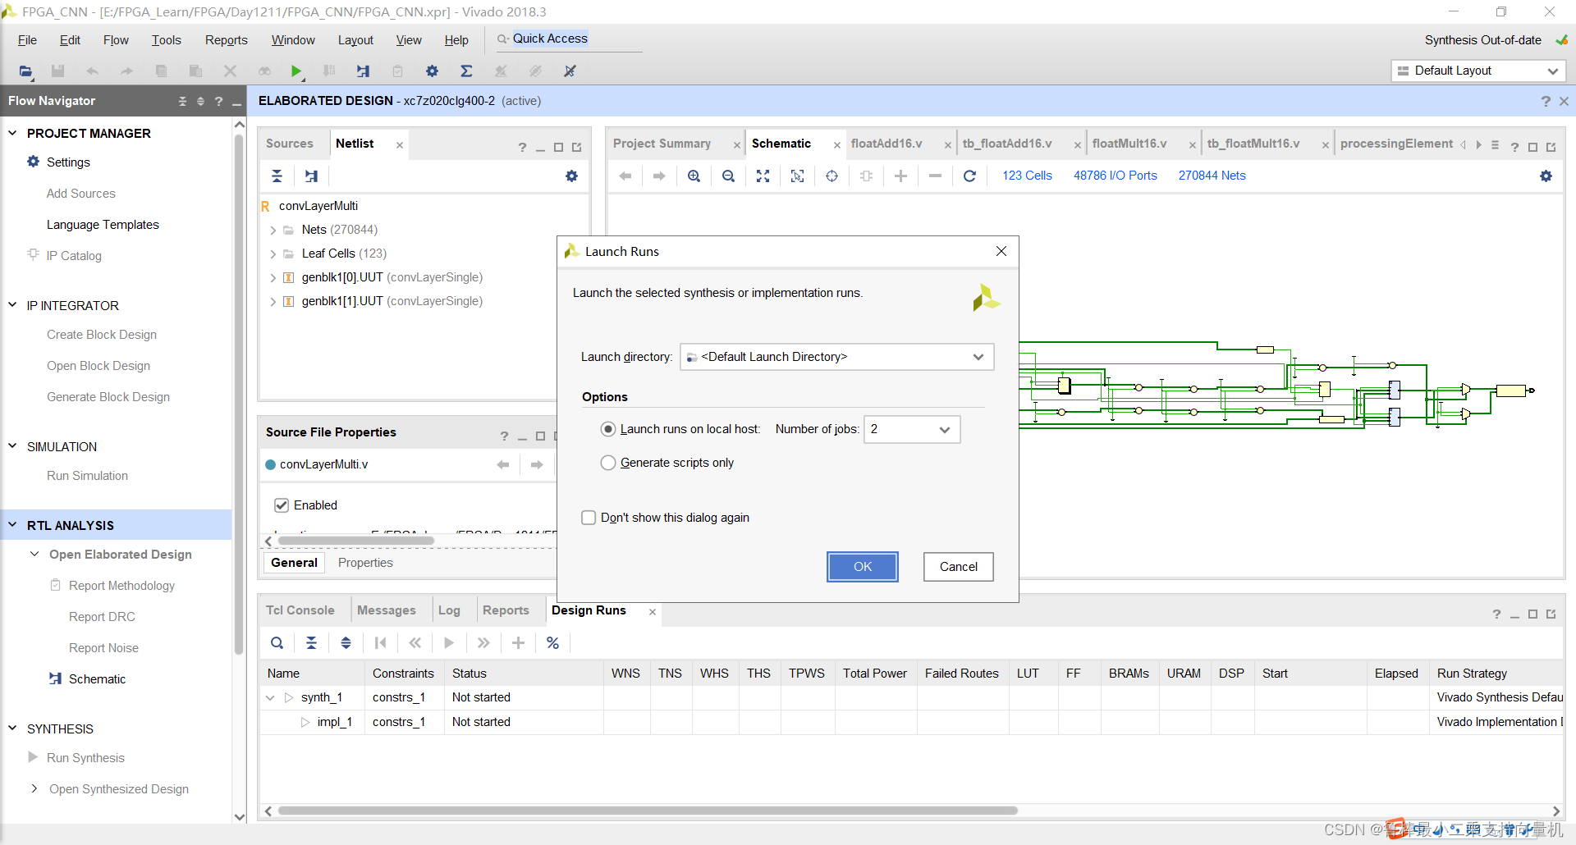This screenshot has height=845, width=1576.
Task: Click Run Synthesis in Flow Navigator
Action: click(x=85, y=758)
